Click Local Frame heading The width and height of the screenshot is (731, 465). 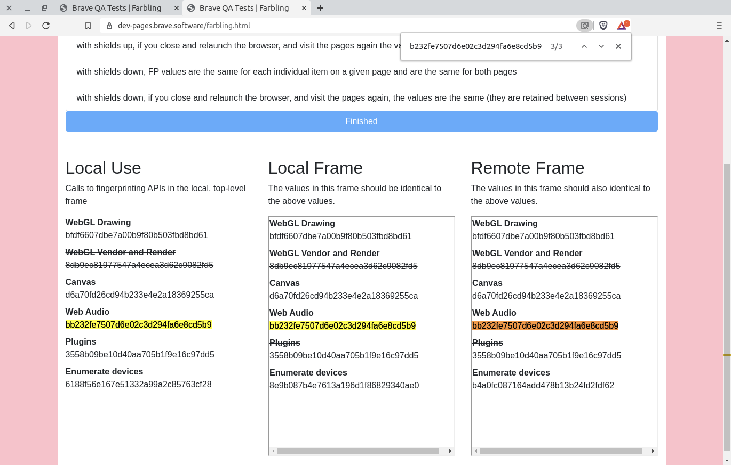tap(315, 168)
